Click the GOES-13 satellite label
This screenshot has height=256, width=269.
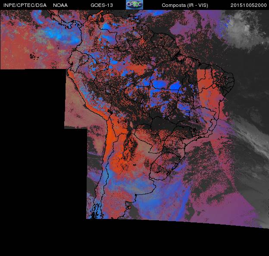pos(102,5)
